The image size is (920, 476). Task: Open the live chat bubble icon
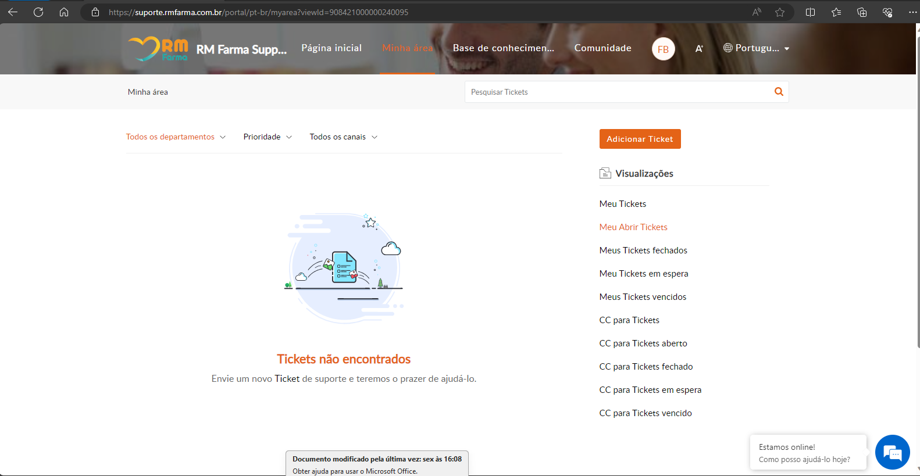point(892,452)
